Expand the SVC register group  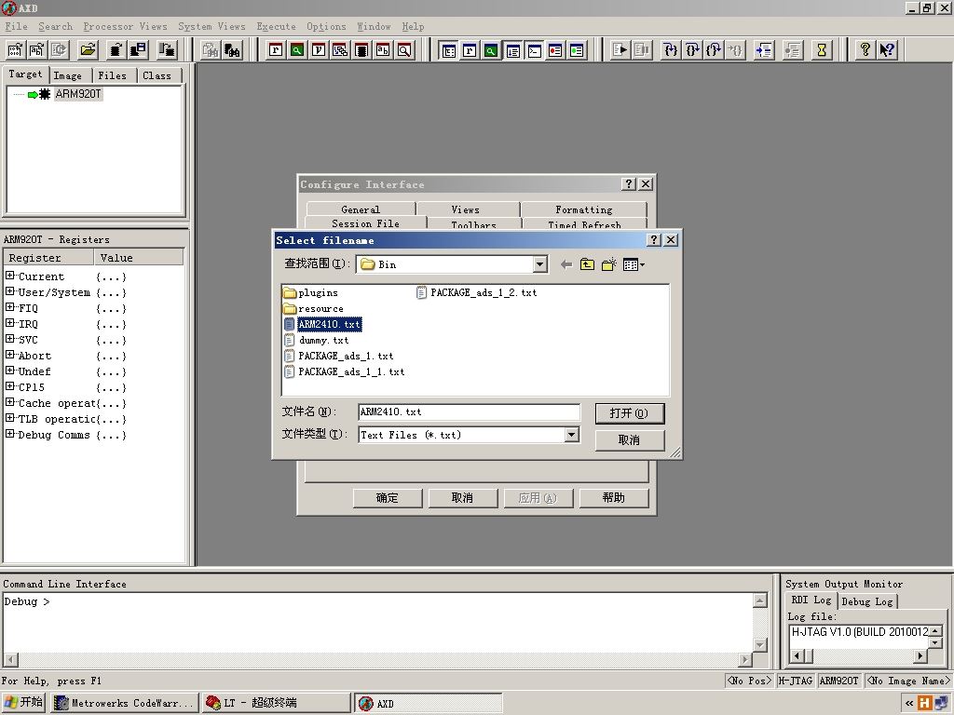[9, 339]
